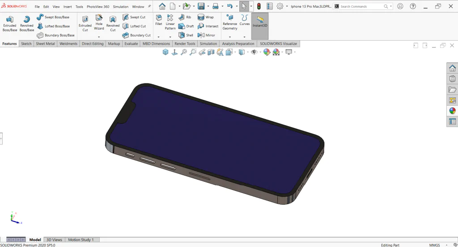Click the Help question mark button
The image size is (458, 247).
pyautogui.click(x=413, y=6)
